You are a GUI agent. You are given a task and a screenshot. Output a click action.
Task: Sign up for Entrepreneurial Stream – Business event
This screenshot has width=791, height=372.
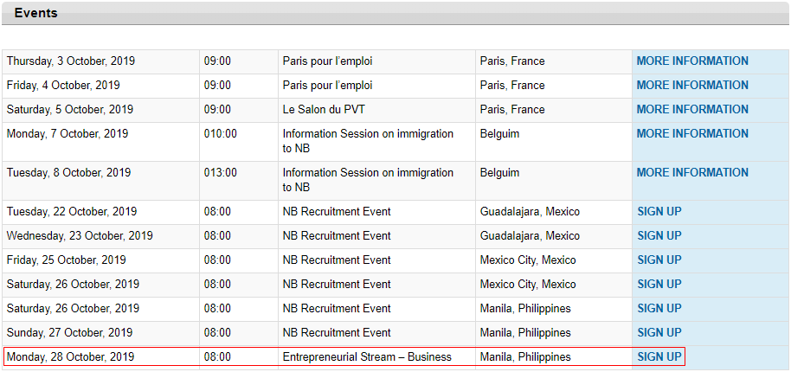click(659, 357)
